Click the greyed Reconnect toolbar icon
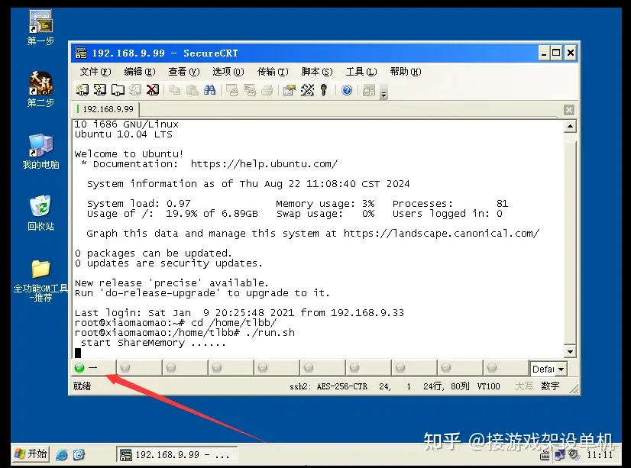This screenshot has height=468, width=631. click(135, 89)
